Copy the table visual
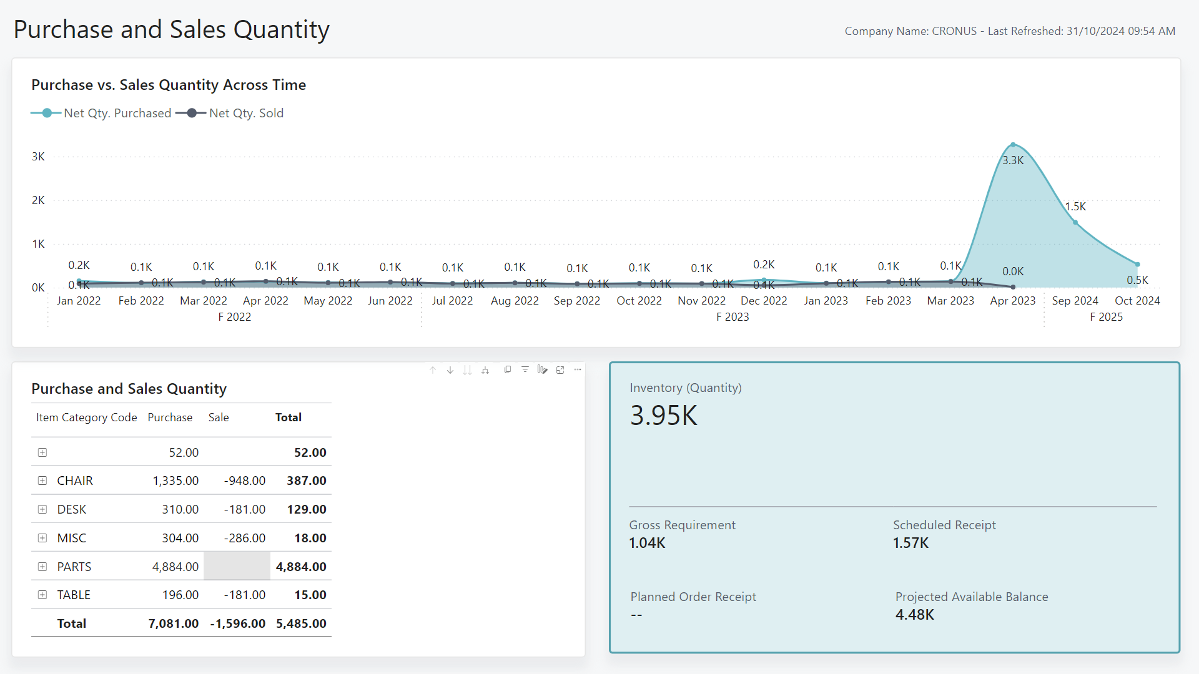Screen dimensions: 1199x674 [508, 369]
